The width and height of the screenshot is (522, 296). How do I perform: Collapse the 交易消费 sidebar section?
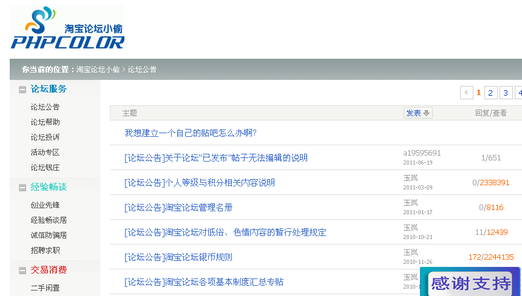(22, 271)
